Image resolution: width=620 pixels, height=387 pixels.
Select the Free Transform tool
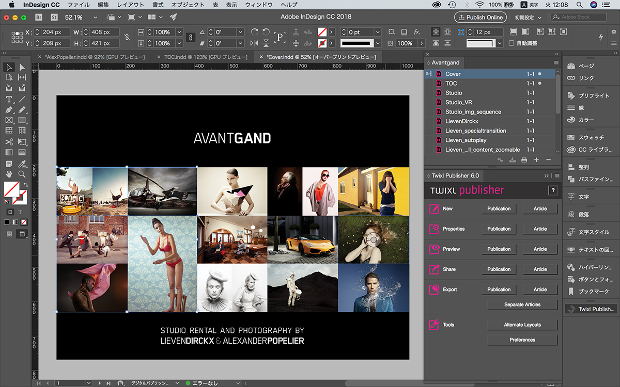tap(22, 142)
